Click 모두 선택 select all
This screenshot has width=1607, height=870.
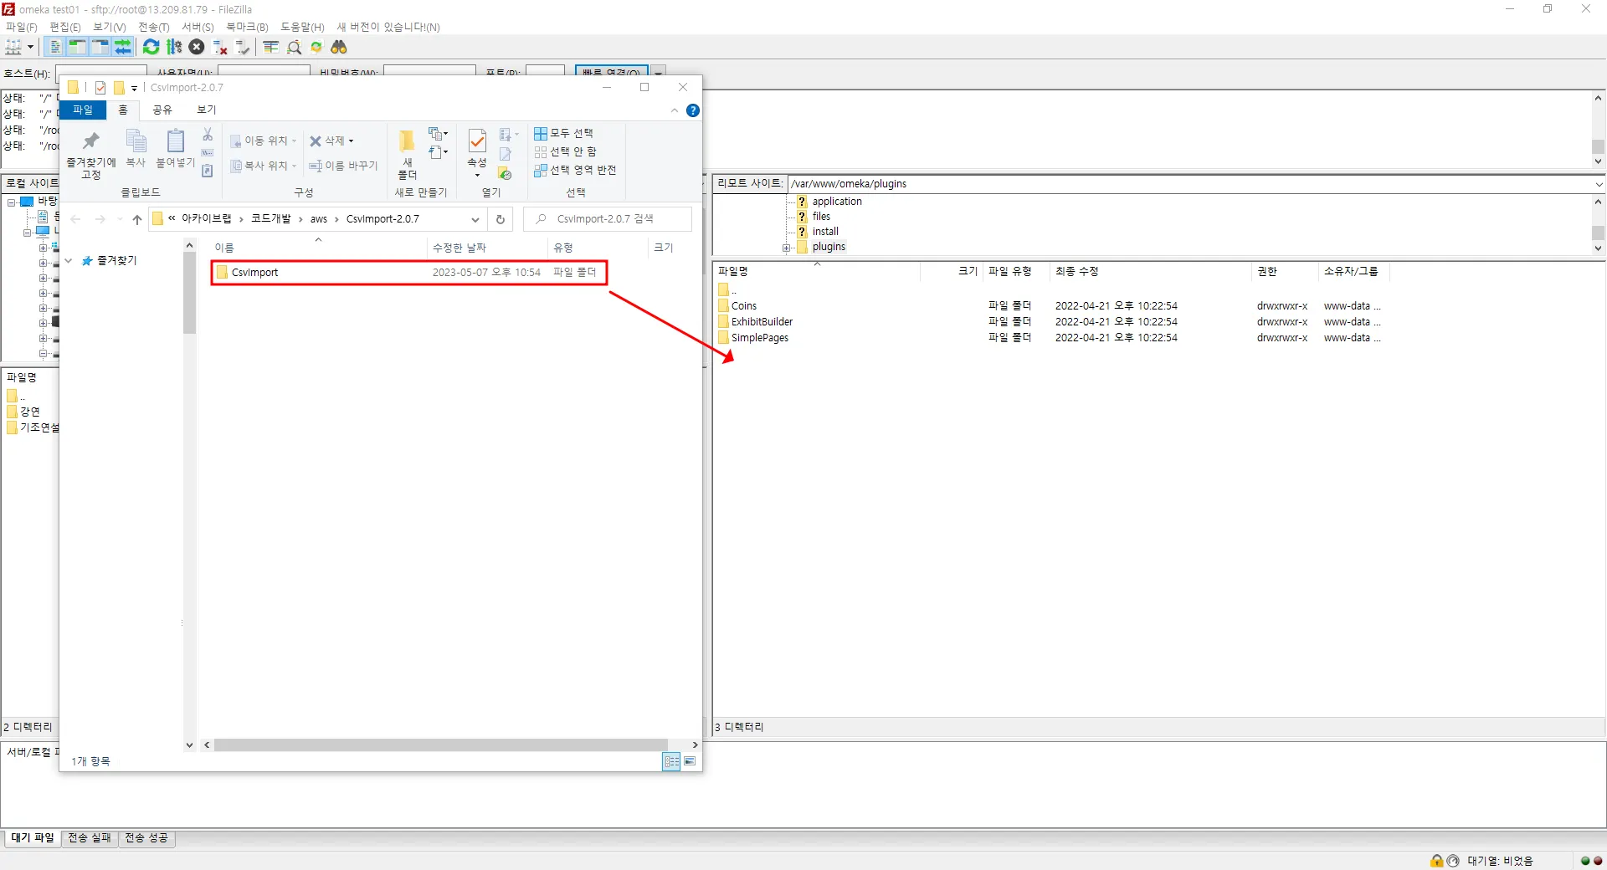click(x=563, y=133)
